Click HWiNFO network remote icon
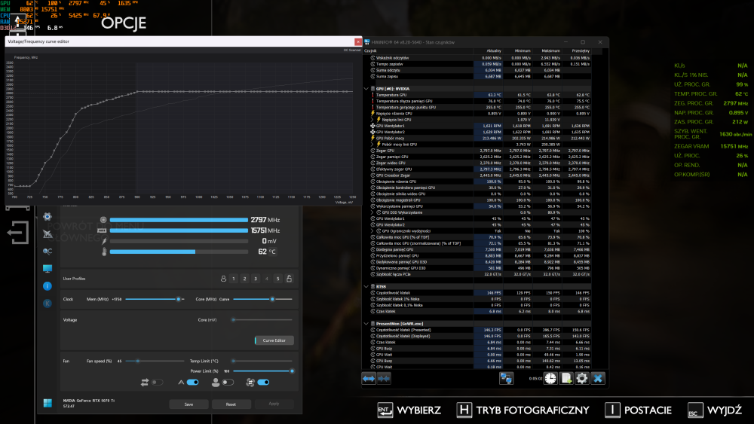The image size is (754, 424). [506, 378]
